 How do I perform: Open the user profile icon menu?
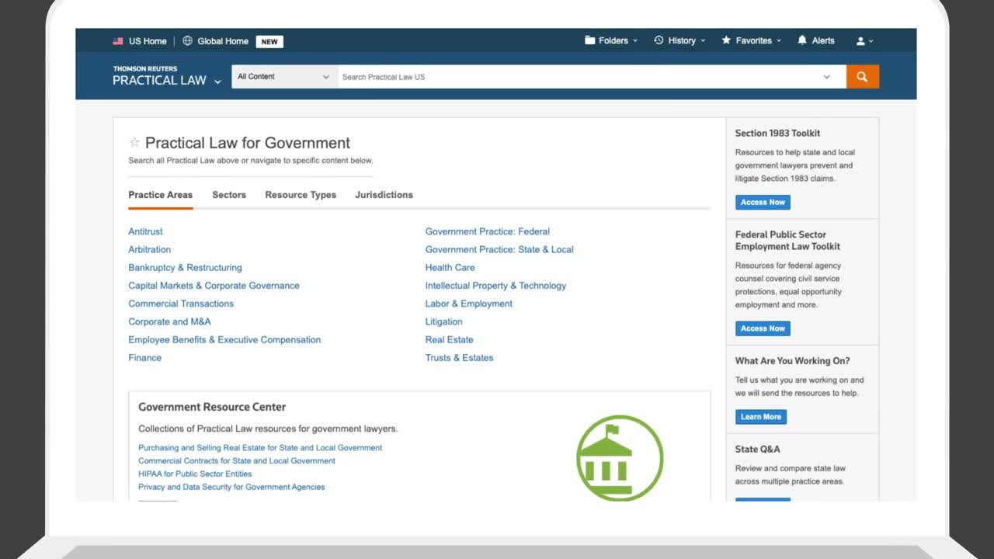point(860,41)
